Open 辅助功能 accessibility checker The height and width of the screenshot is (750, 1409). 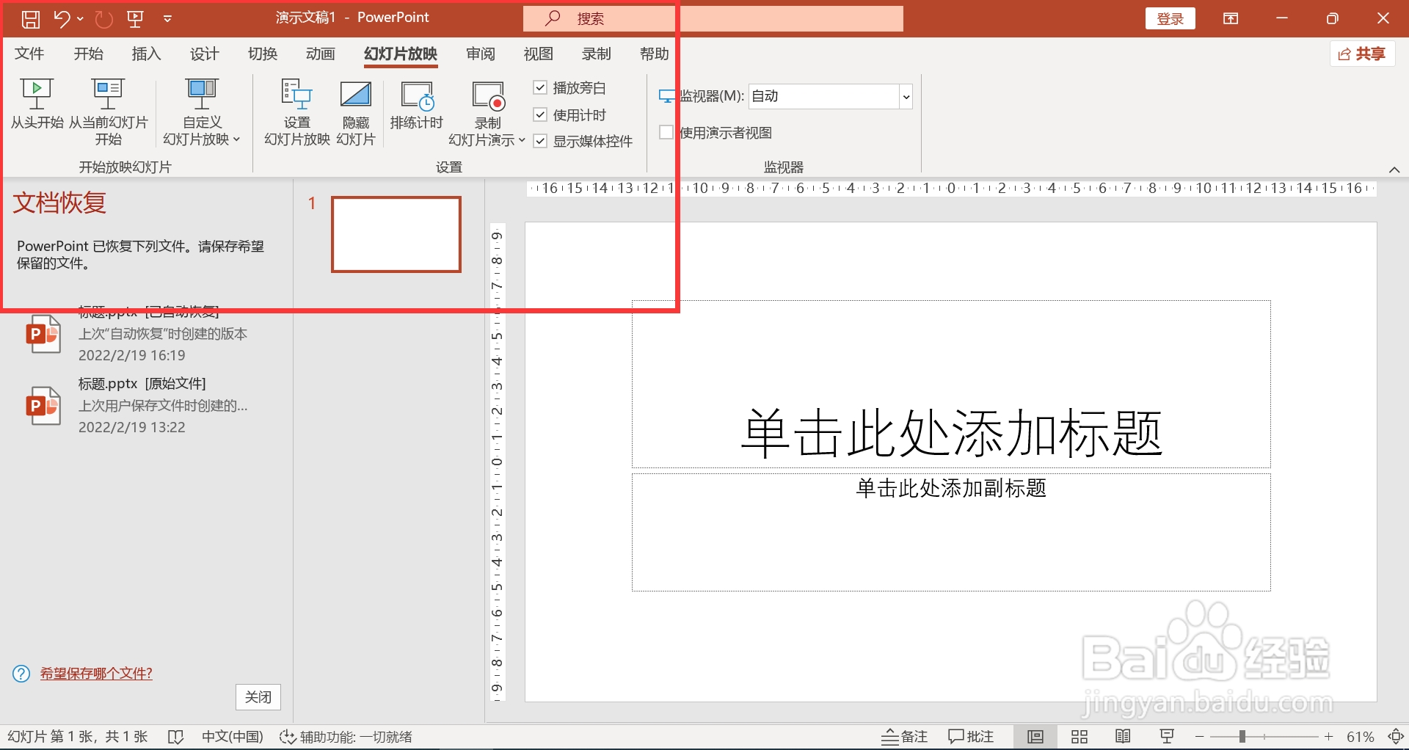click(x=346, y=737)
